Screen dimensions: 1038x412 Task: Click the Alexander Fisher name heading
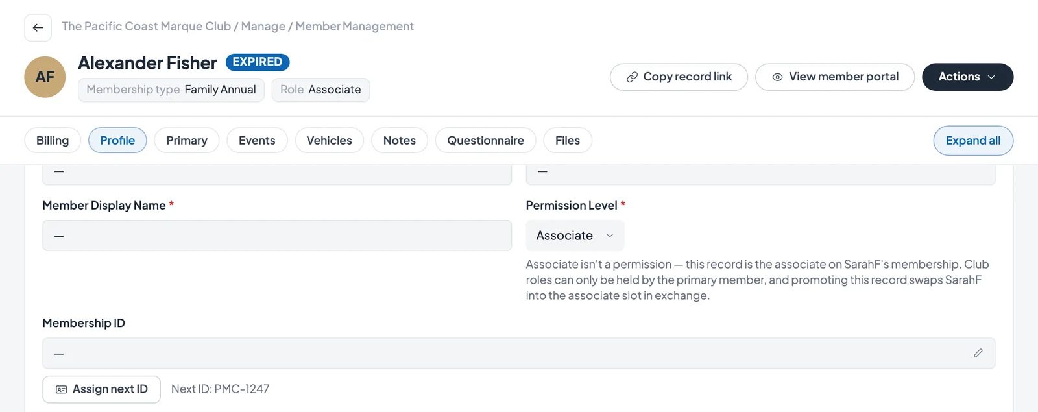pos(147,63)
